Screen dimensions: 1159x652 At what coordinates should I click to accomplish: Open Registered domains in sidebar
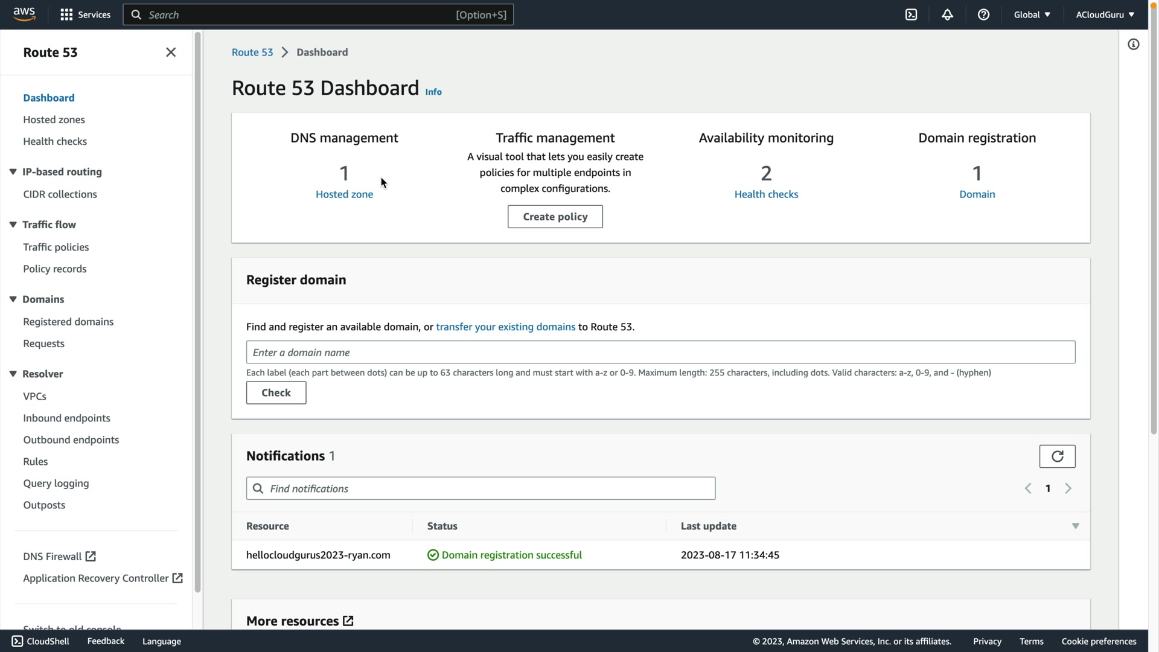tap(68, 322)
